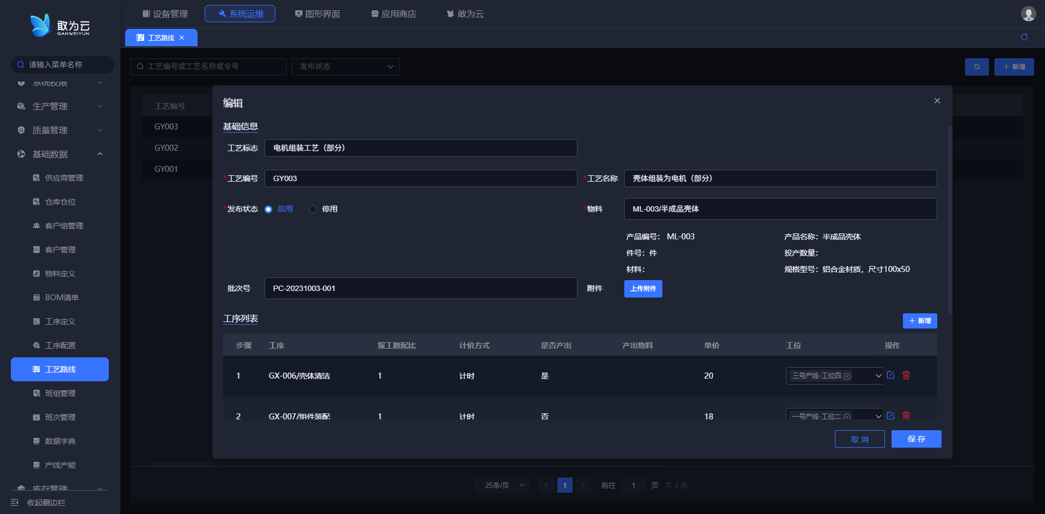The height and width of the screenshot is (514, 1045).
Task: Click the dialog's vertical scrollbar
Action: click(950, 218)
